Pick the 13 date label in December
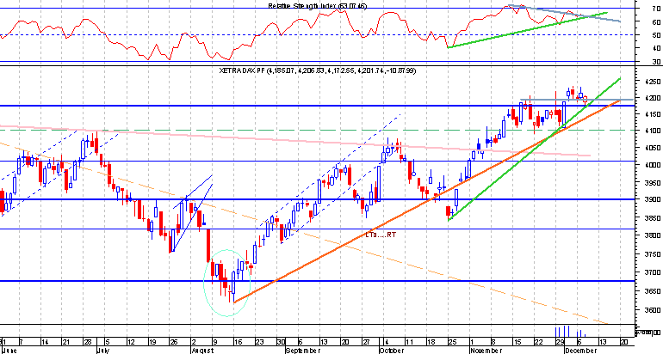 click(604, 342)
